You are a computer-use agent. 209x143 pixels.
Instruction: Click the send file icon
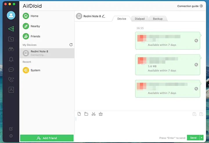pyautogui.click(x=79, y=114)
